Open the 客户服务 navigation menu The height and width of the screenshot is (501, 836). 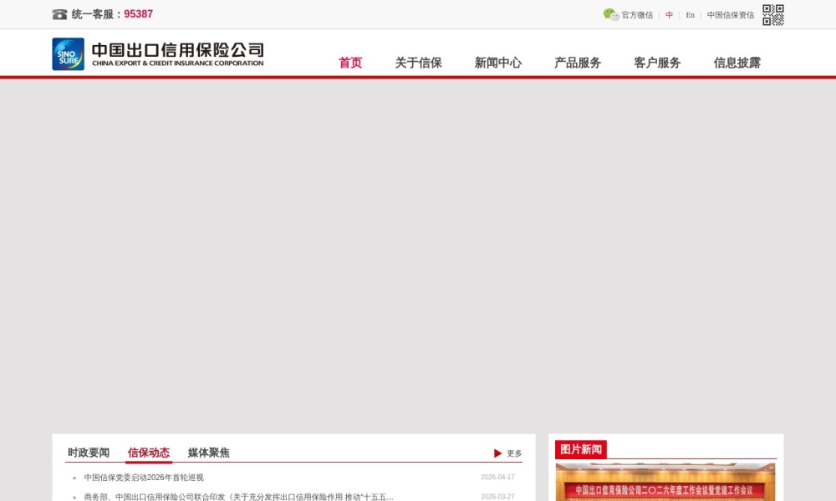click(x=657, y=63)
